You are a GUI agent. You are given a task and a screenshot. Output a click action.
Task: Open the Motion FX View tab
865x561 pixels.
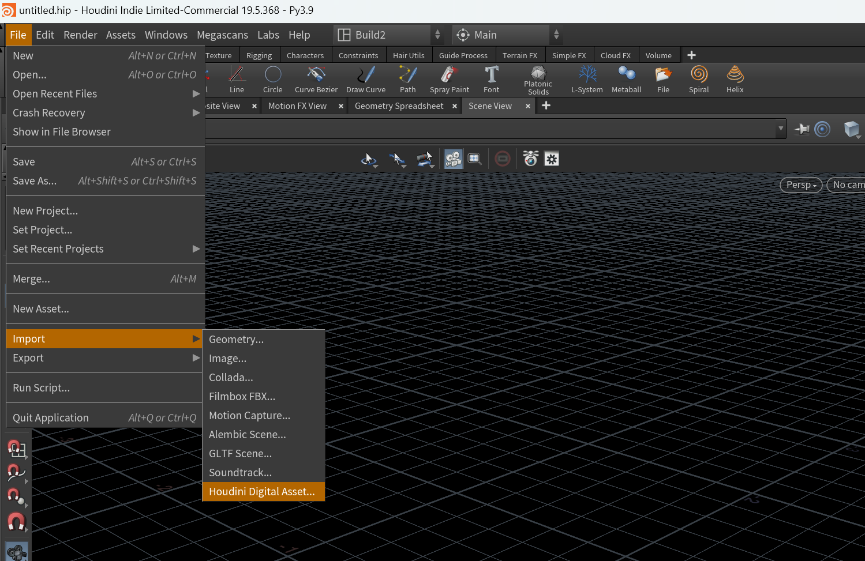[297, 106]
